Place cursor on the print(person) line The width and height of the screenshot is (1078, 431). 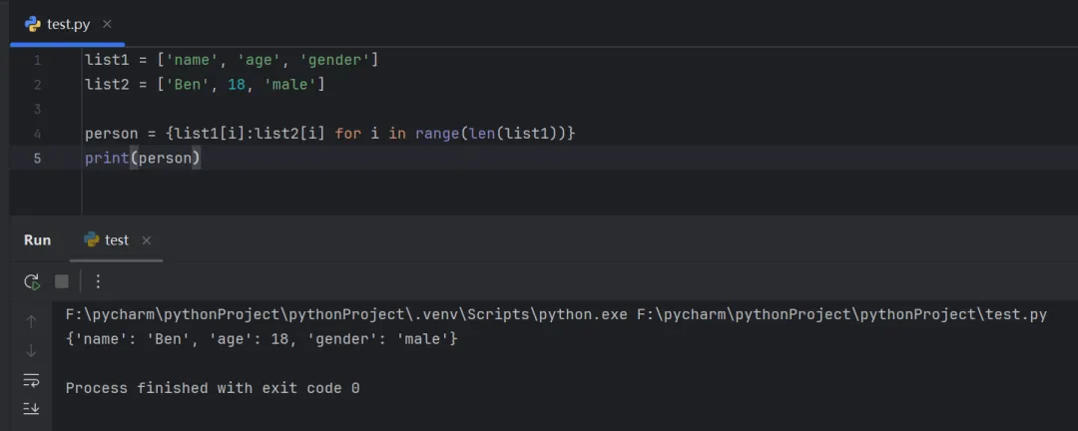[143, 158]
